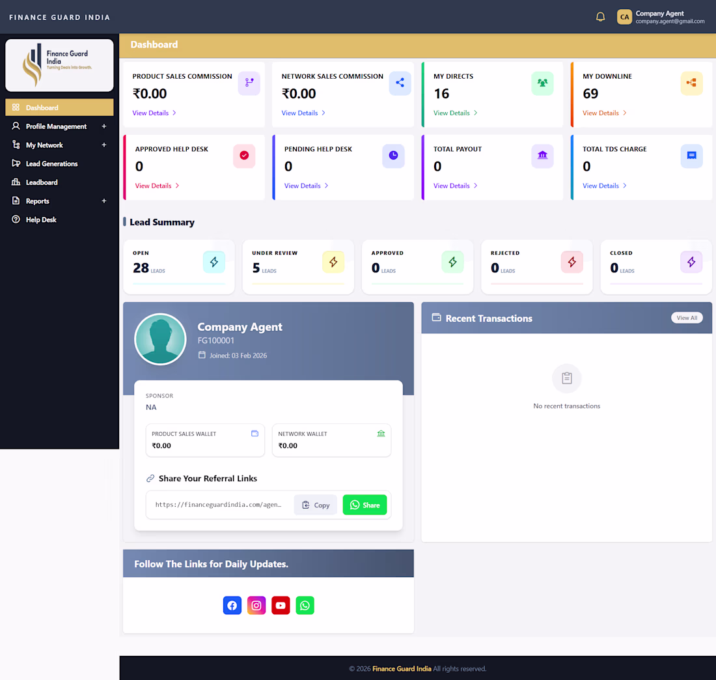
Task: Copy the referral link
Action: (316, 505)
